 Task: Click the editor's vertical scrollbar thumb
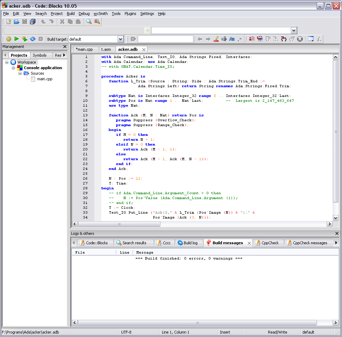(335, 131)
